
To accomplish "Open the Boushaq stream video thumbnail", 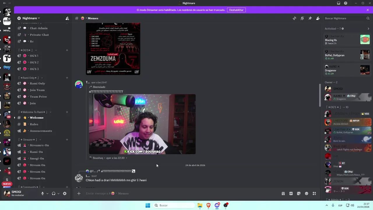I will coord(142,124).
